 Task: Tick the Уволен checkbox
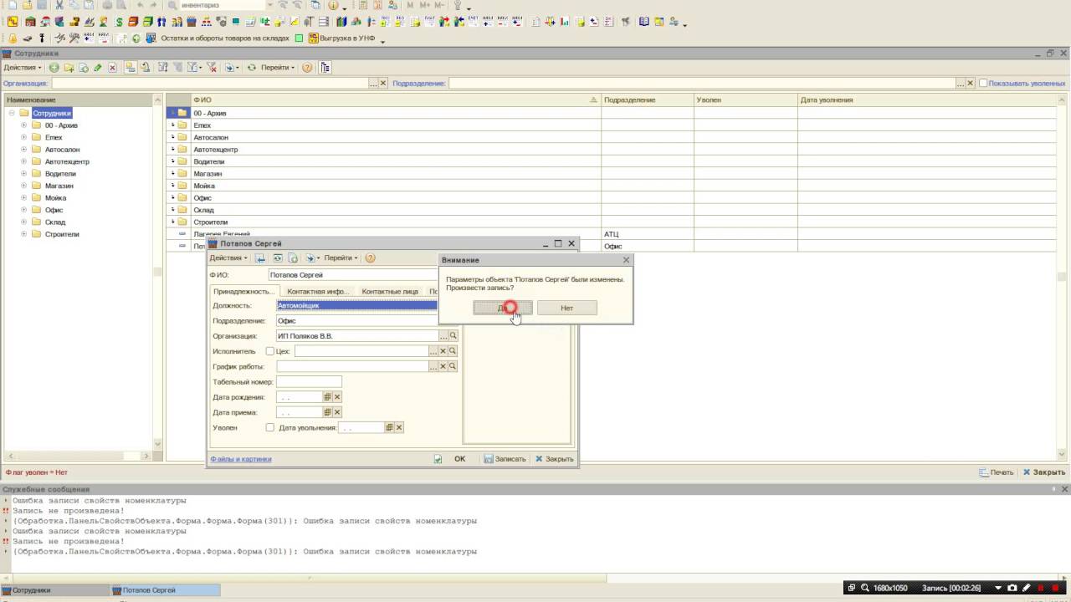click(x=269, y=427)
